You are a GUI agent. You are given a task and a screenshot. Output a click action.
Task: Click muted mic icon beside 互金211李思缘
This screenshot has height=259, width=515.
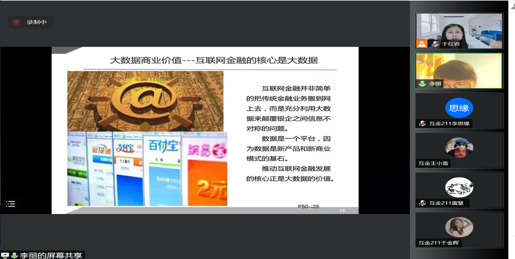[x=423, y=124]
